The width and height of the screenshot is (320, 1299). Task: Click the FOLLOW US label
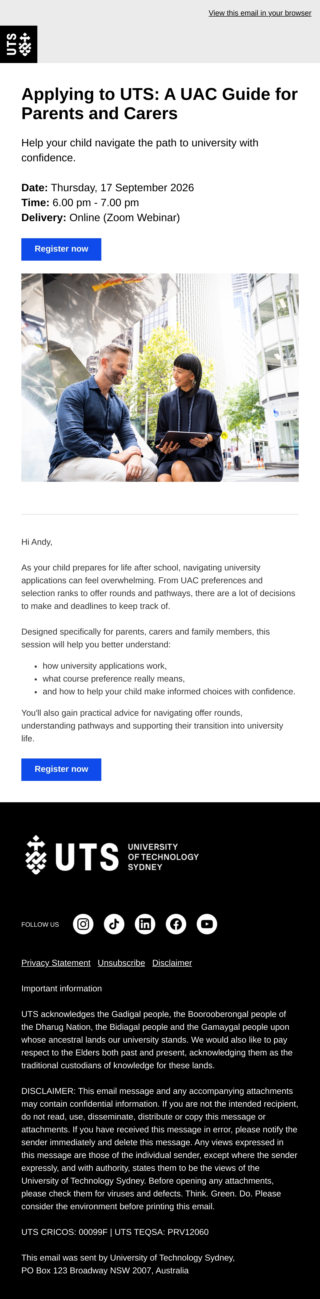(x=40, y=924)
